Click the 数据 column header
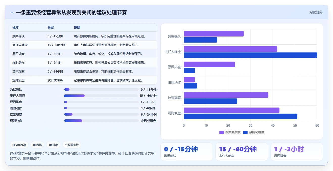Screen dimensions: 333x171 [51, 28]
